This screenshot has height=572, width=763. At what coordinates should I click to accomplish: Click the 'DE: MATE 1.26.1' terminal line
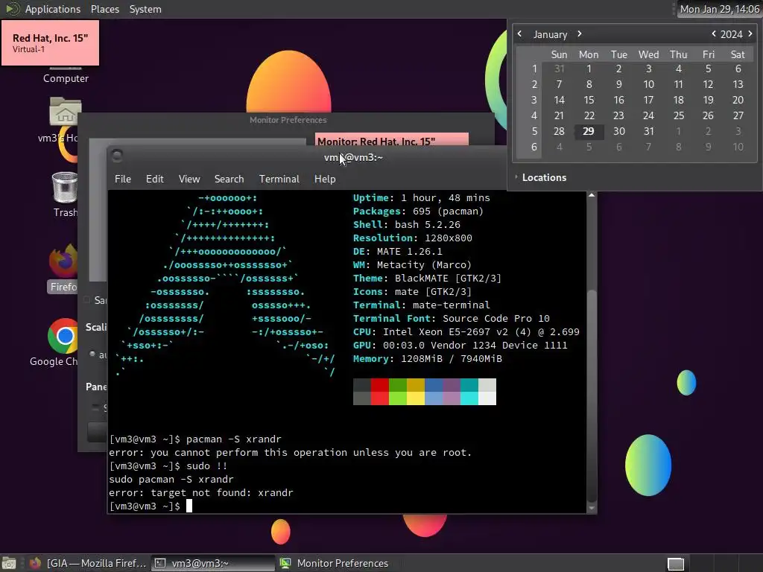[x=398, y=252]
